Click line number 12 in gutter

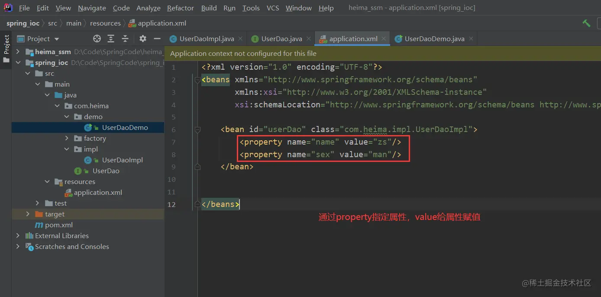[171, 204]
